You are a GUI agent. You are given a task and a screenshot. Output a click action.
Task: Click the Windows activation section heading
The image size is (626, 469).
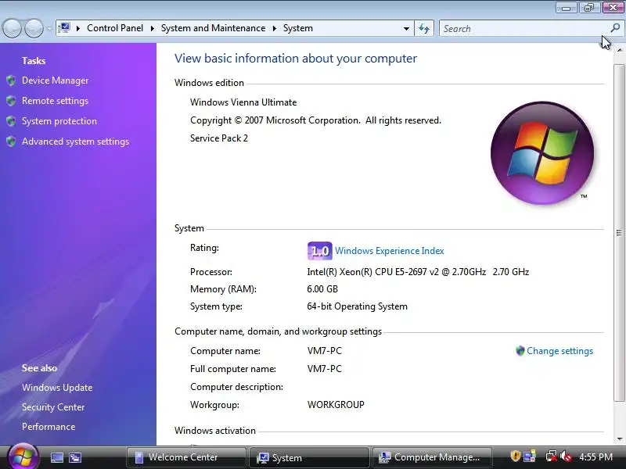pyautogui.click(x=215, y=431)
